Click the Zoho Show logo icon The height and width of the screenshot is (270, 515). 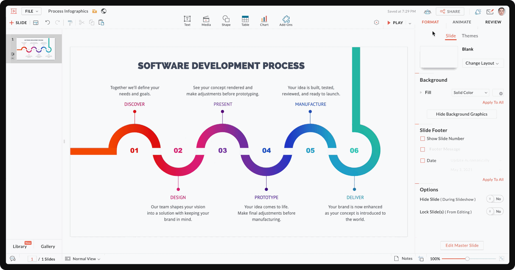pyautogui.click(x=13, y=11)
